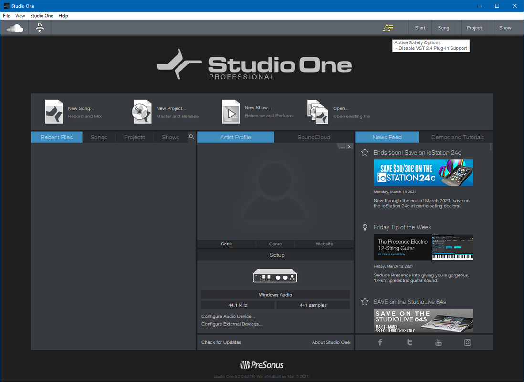Click the Windows Audio device field

coord(275,295)
